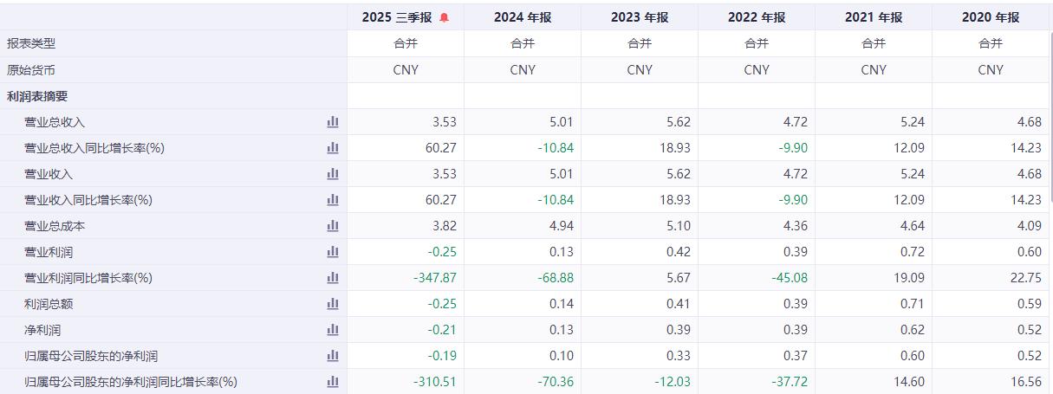Select the 2024 年报 column header
This screenshot has height=394, width=1053.
pyautogui.click(x=523, y=17)
